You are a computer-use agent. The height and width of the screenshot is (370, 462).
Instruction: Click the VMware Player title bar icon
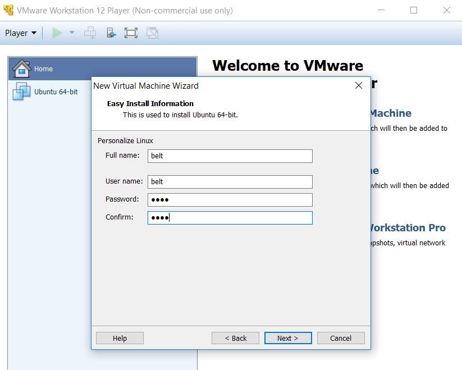coord(8,10)
